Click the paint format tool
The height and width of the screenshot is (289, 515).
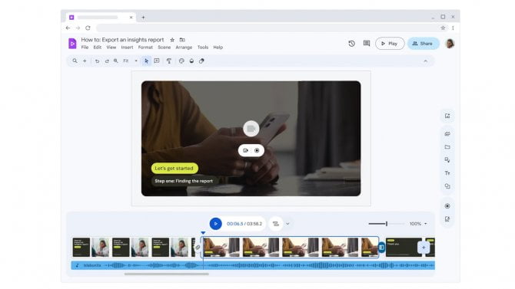pos(169,61)
